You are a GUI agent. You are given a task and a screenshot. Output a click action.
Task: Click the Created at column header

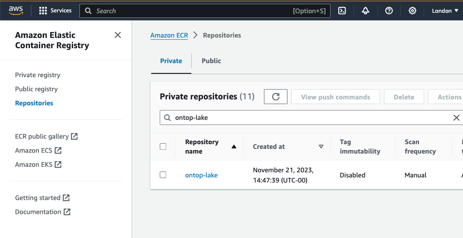pyautogui.click(x=269, y=147)
